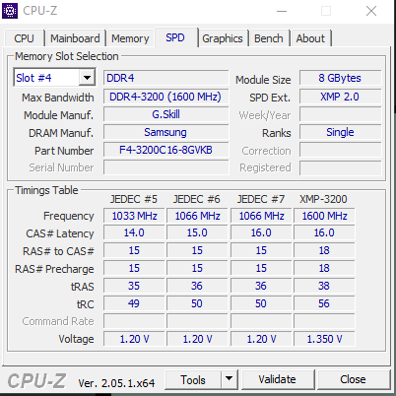Image resolution: width=396 pixels, height=396 pixels.
Task: Switch to the Mainboard tab
Action: coord(75,38)
